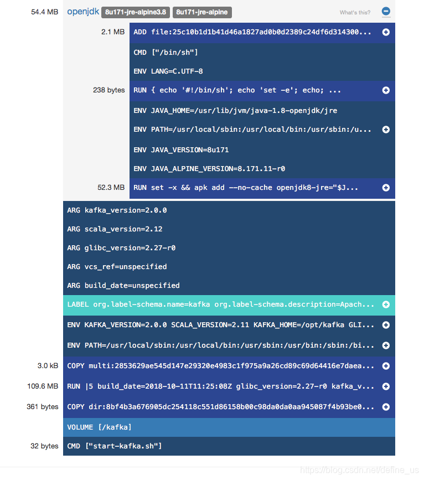This screenshot has width=424, height=480.
Task: Click the 54.4 MB total size label
Action: tap(45, 12)
